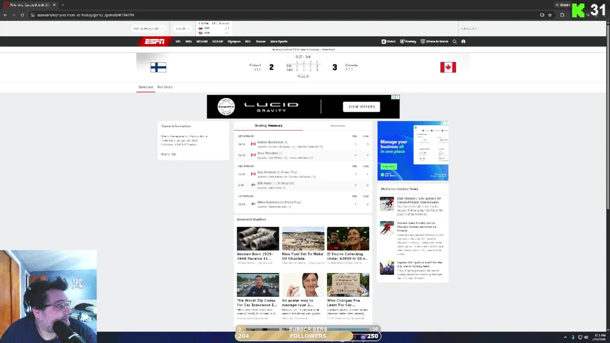The width and height of the screenshot is (610, 343).
Task: Switch to the Gamecast tab
Action: (146, 87)
